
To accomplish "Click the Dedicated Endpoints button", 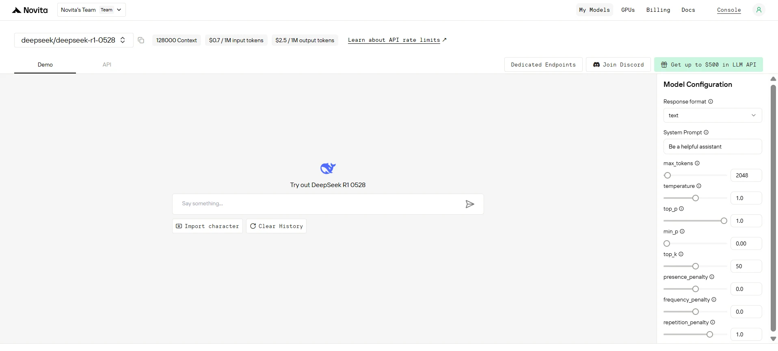I will pyautogui.click(x=543, y=65).
